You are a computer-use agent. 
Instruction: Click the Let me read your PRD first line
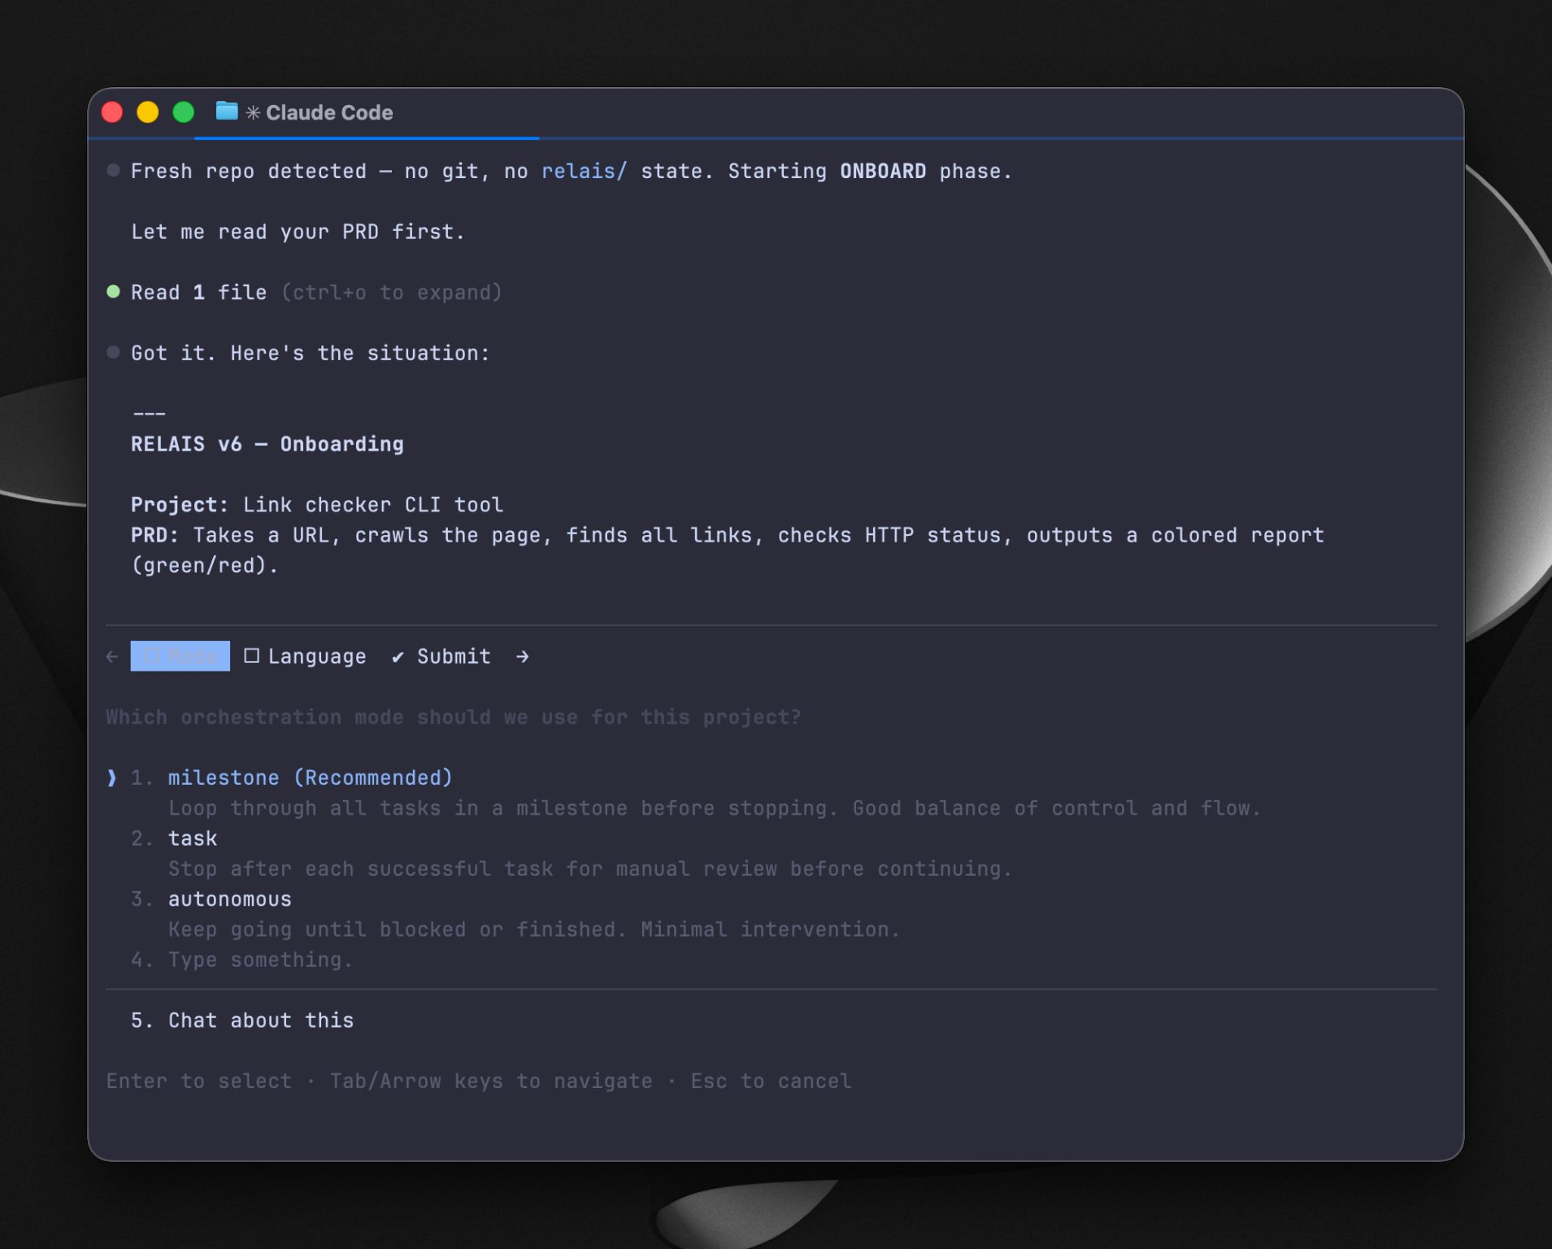pyautogui.click(x=298, y=232)
